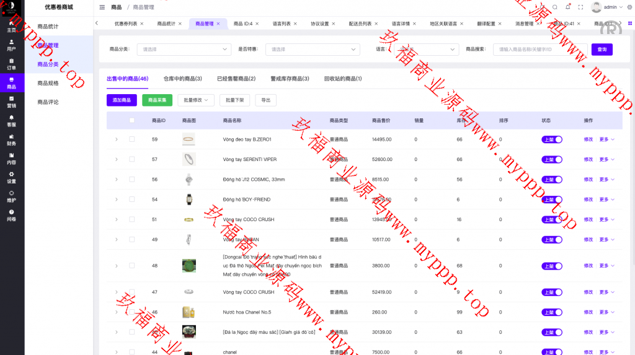Expand the row for product ID 56
The height and width of the screenshot is (355, 635).
[116, 180]
